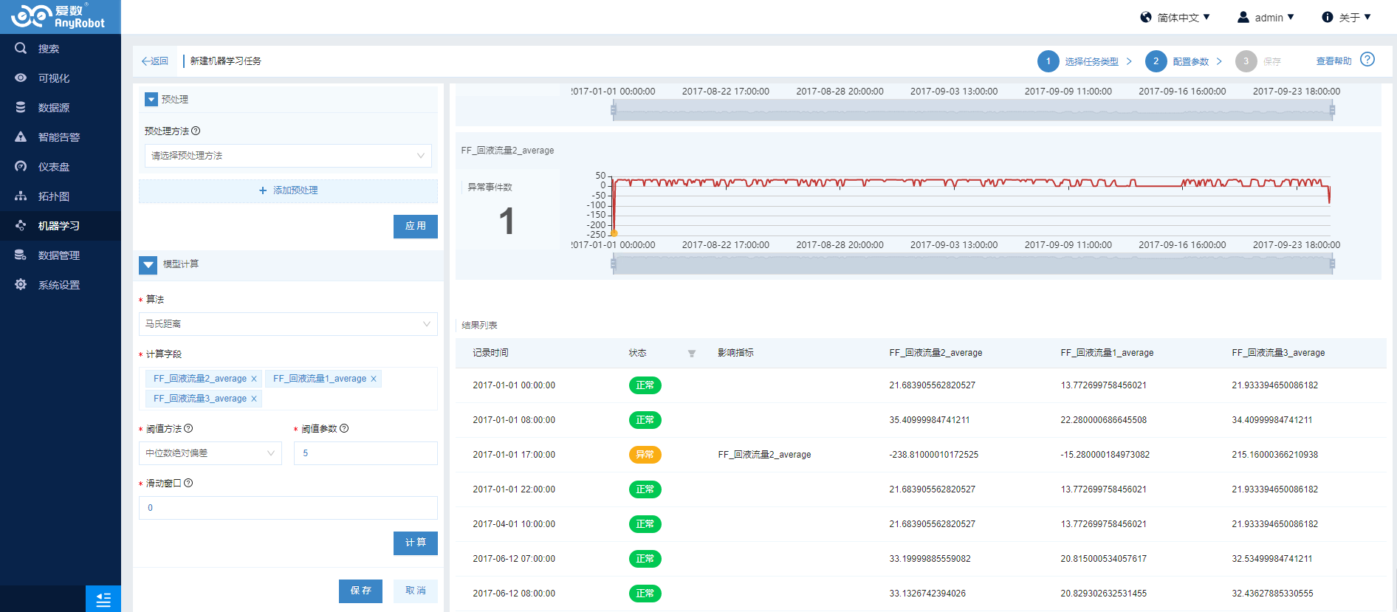Click the 影响指标 column header
Screen dimensions: 1397x612
coord(736,353)
